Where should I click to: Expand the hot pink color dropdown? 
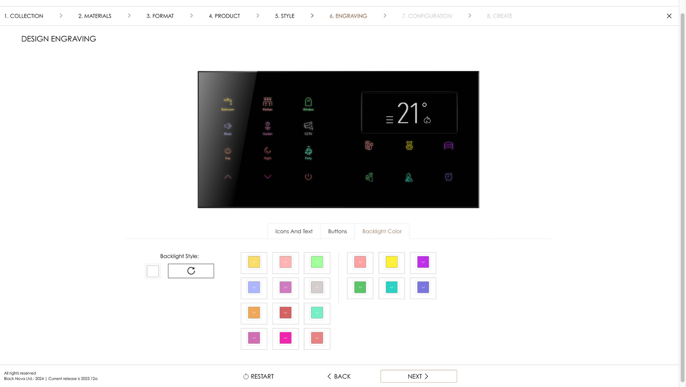285,338
